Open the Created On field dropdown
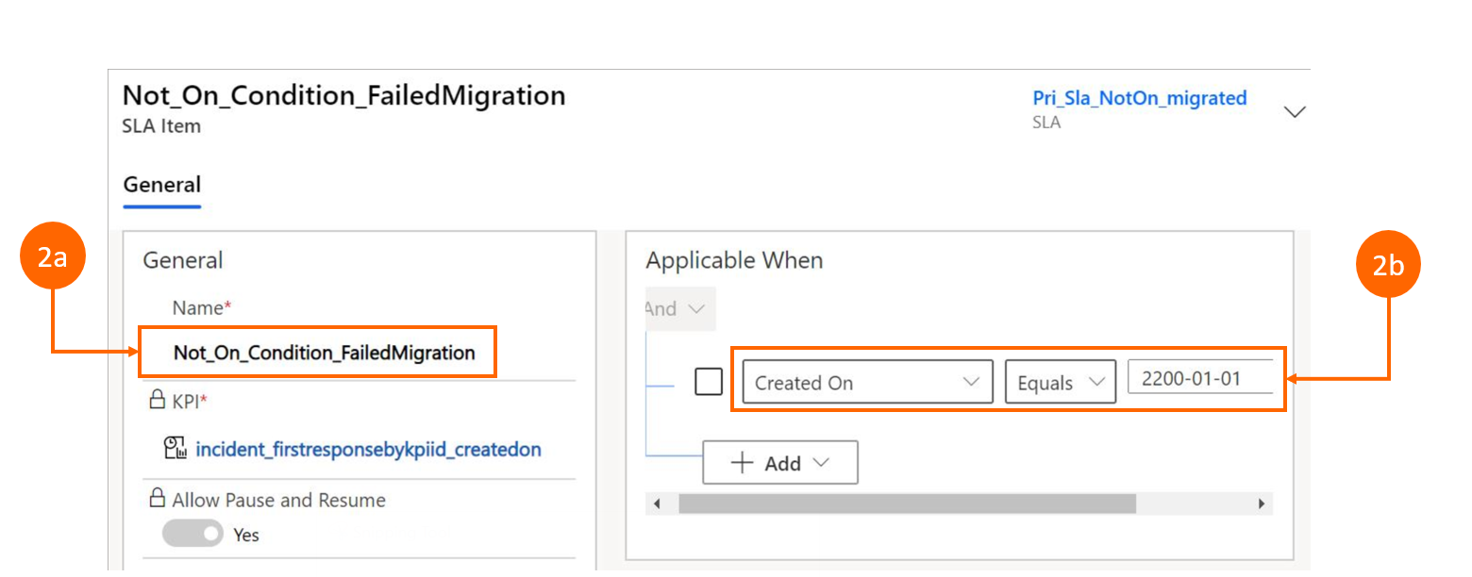 point(867,383)
